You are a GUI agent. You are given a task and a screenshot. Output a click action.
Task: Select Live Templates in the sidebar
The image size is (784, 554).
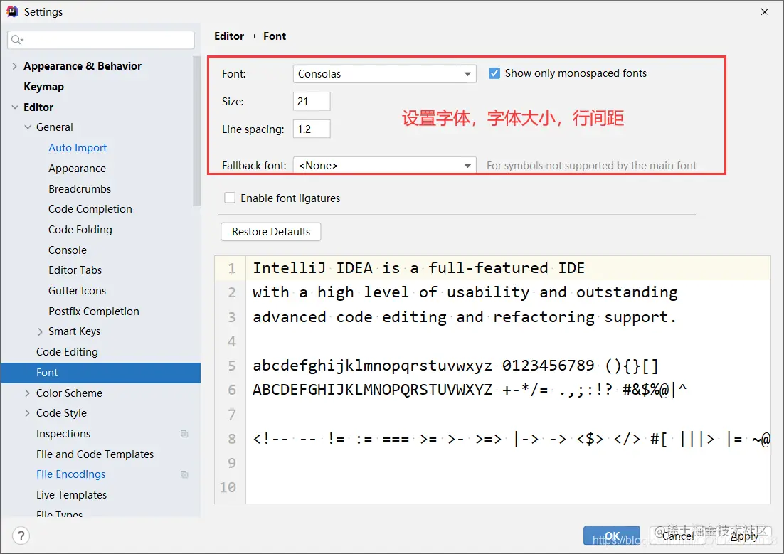(71, 494)
